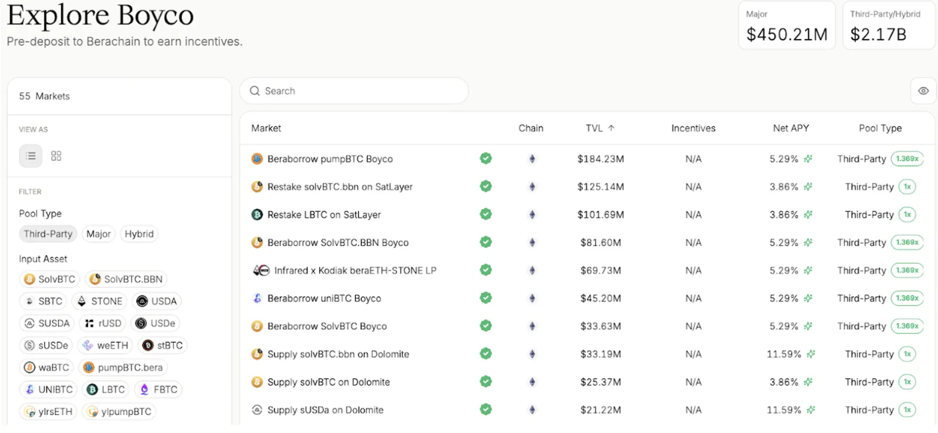
Task: Select stBTC input asset chip
Action: (162, 346)
